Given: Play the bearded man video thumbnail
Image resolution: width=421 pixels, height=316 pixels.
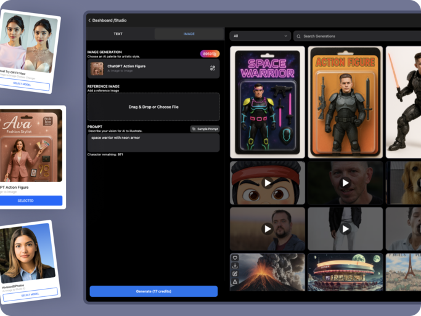Looking at the screenshot, I should point(268,229).
